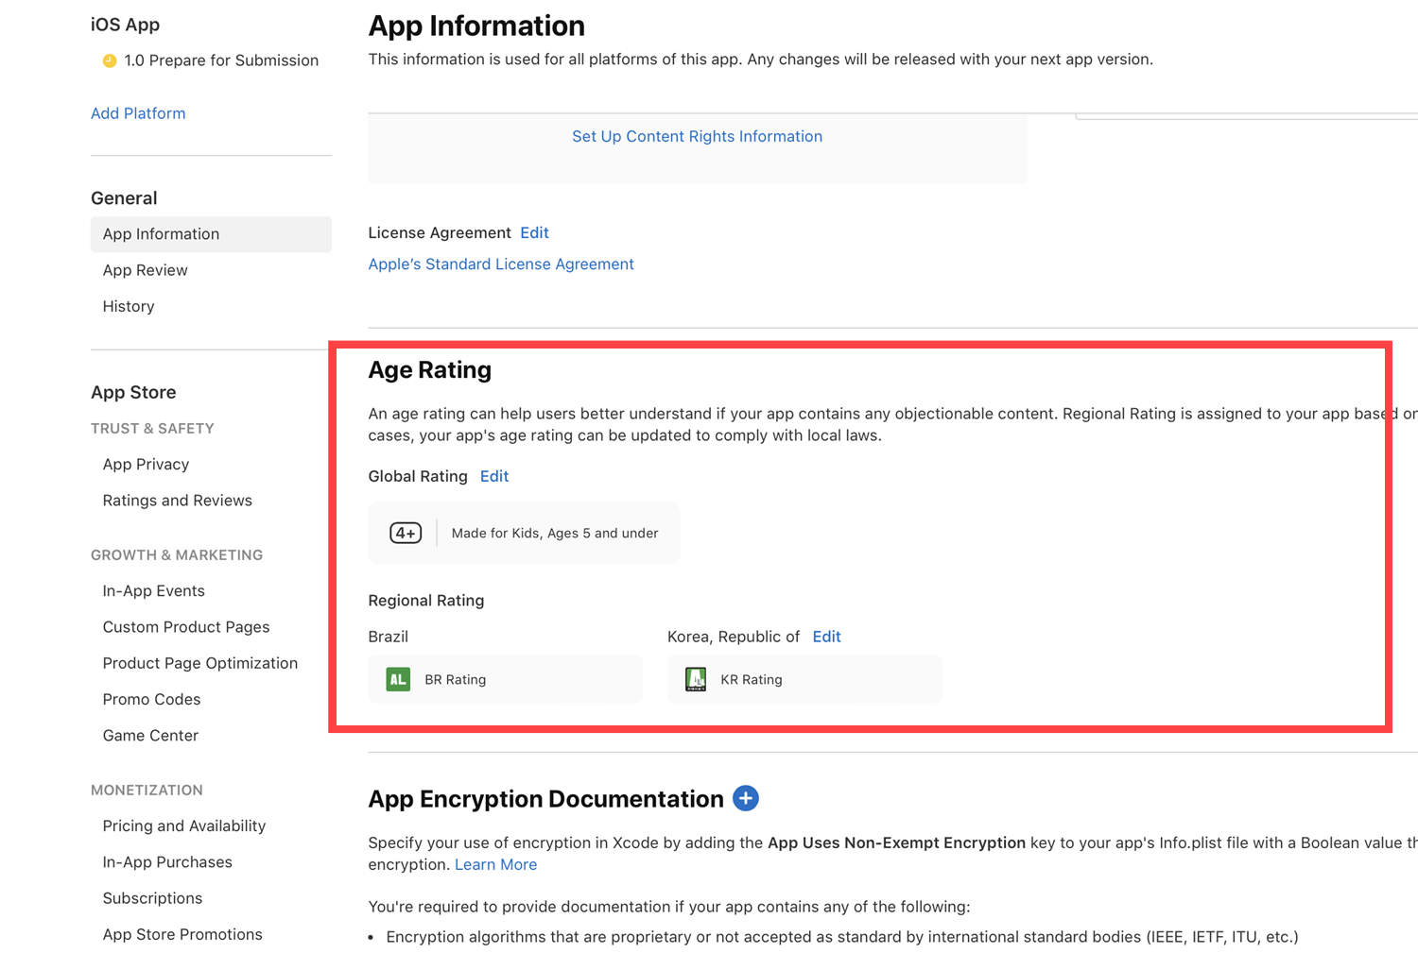Image resolution: width=1418 pixels, height=953 pixels.
Task: Click the General sidebar heading
Action: 124,198
